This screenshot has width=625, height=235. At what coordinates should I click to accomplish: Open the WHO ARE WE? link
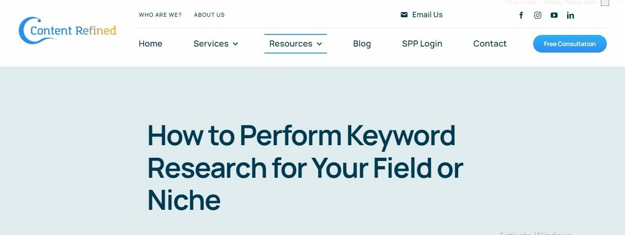160,15
